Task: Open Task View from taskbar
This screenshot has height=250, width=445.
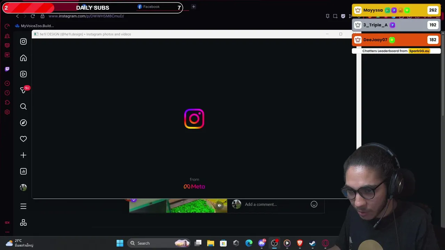Action: 198,243
